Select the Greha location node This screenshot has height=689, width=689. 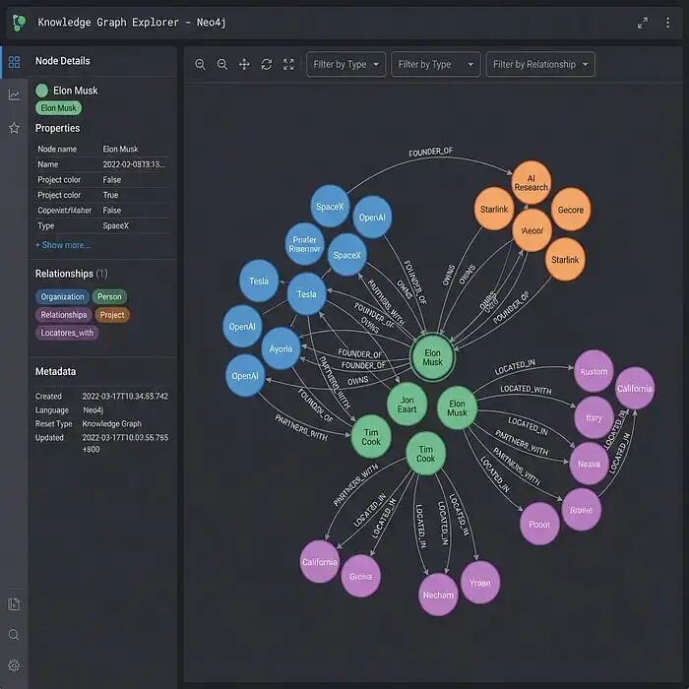coord(361,576)
